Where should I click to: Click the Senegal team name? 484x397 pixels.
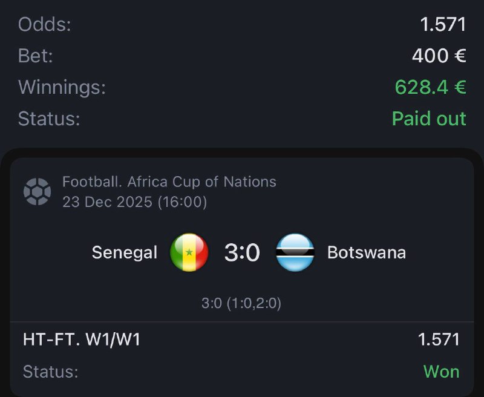[x=125, y=252]
